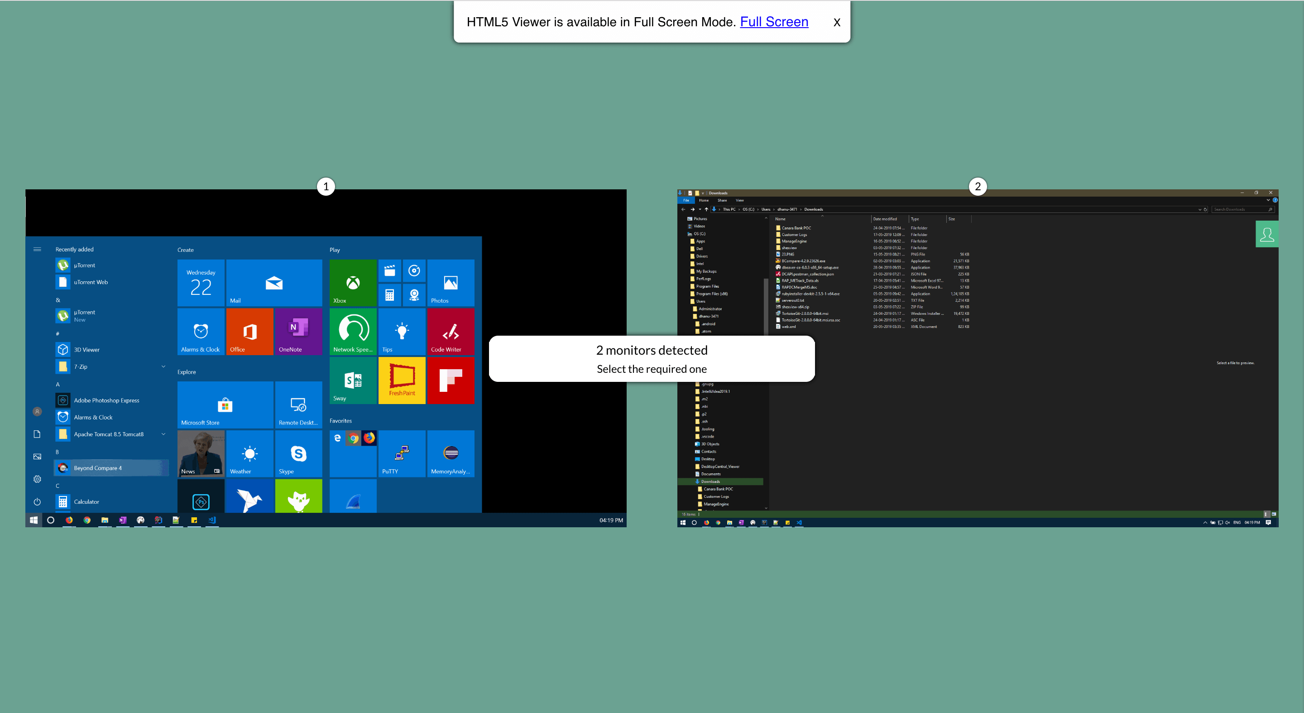
Task: Click the Search Downloads field
Action: [1238, 209]
